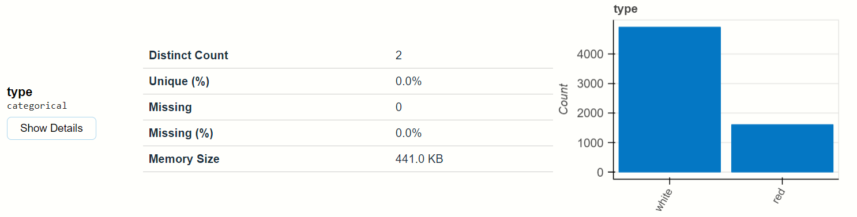
Task: Select the Missing row label
Action: pos(170,107)
